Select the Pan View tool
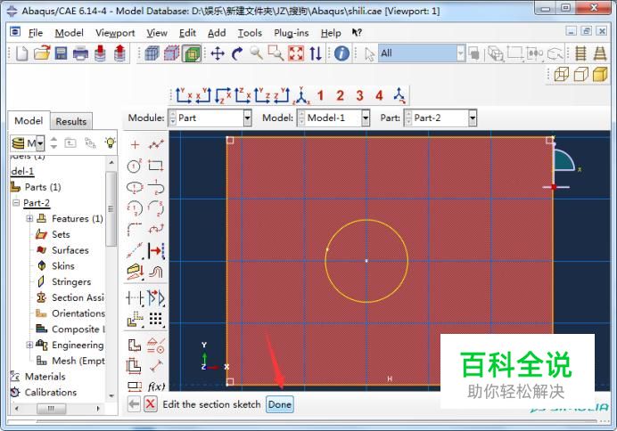Screen dimensions: 617x431 tap(218, 53)
